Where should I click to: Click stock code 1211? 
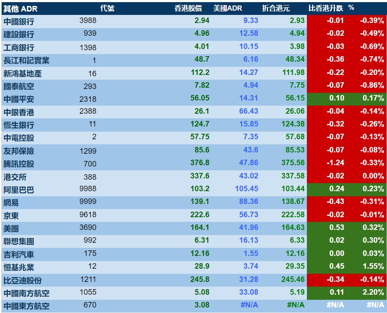click(x=88, y=279)
